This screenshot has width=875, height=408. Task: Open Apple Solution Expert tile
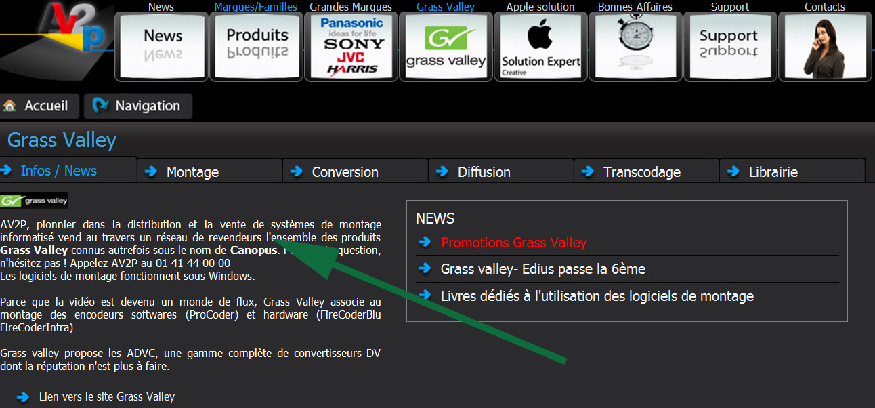(540, 46)
